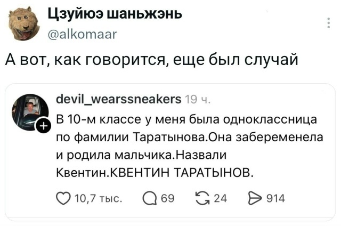Image resolution: width=341 pixels, height=226 pixels.
Task: Show the 24 reposts count
Action: (x=221, y=198)
